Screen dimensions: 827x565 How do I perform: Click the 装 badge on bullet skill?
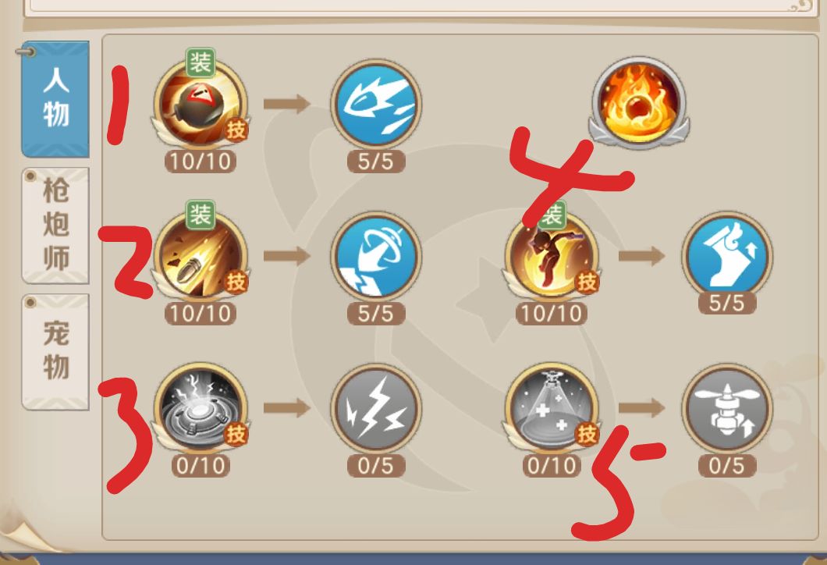point(201,215)
